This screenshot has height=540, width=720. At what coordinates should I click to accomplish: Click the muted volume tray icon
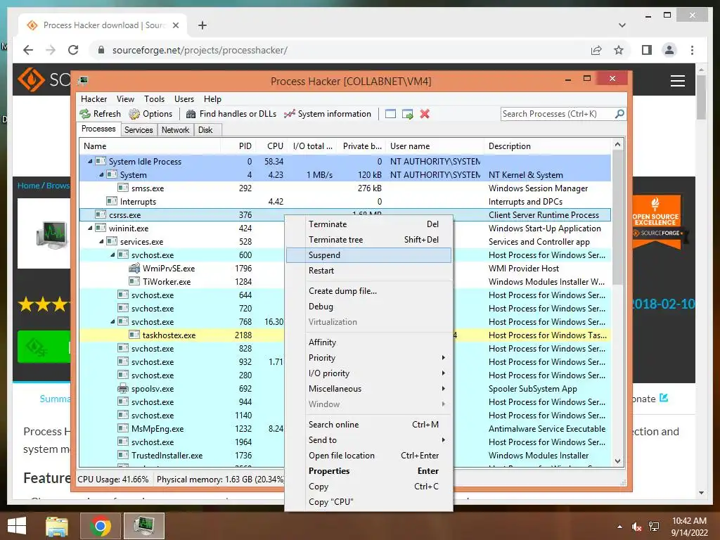tap(637, 527)
